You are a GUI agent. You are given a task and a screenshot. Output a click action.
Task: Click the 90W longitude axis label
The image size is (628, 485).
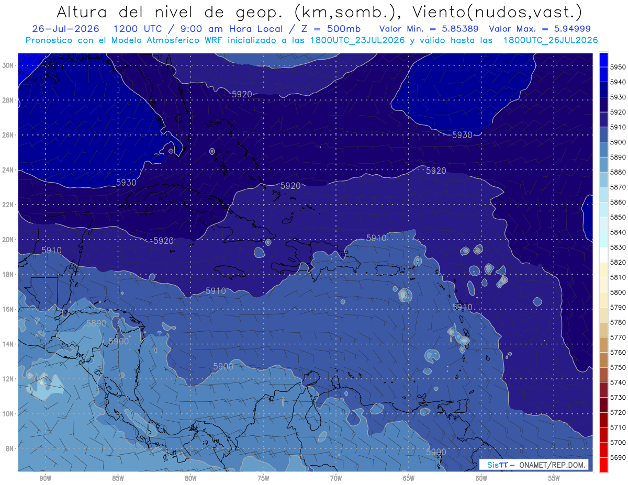click(46, 478)
